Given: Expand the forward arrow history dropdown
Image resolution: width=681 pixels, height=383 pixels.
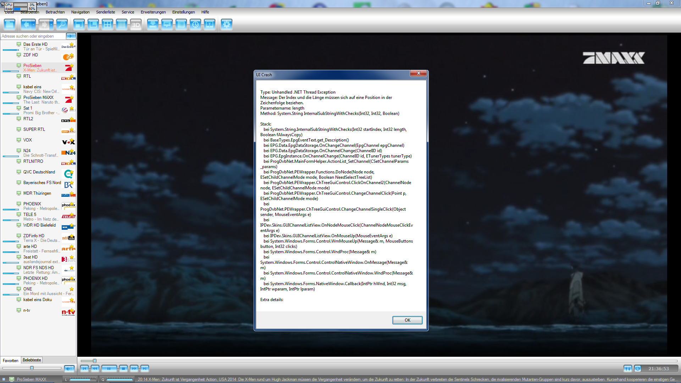Looking at the screenshot, I should coord(51,24).
